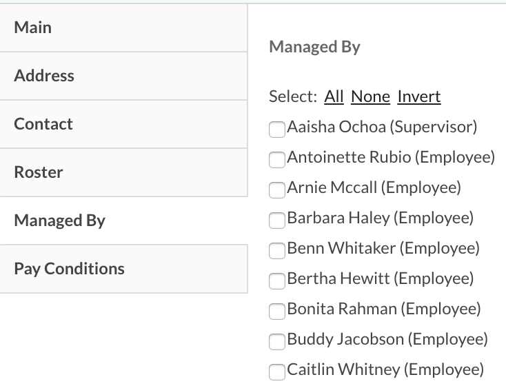
Task: Select the Barbara Haley checkbox
Action: [x=276, y=220]
